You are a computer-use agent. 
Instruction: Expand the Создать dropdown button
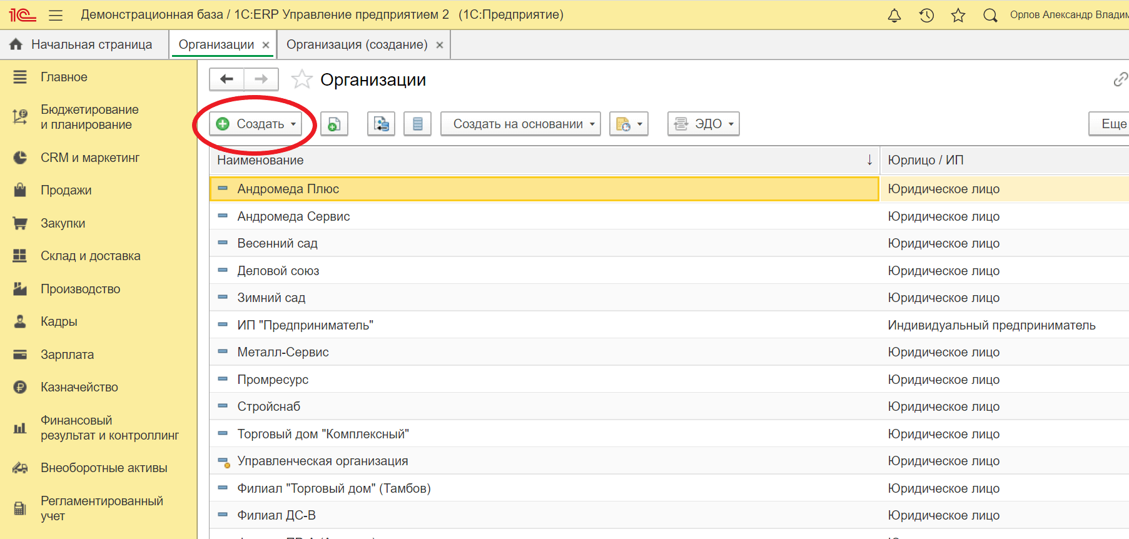coord(256,124)
